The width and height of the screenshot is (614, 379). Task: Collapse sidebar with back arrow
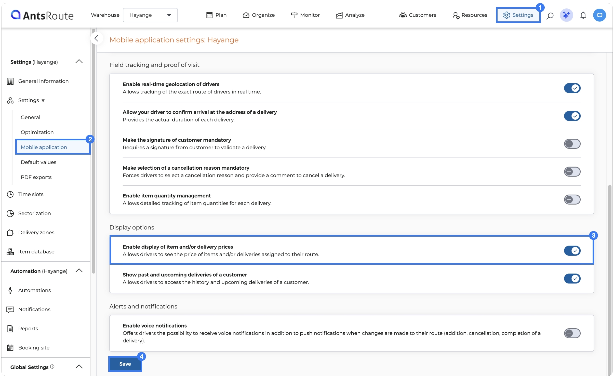point(96,38)
